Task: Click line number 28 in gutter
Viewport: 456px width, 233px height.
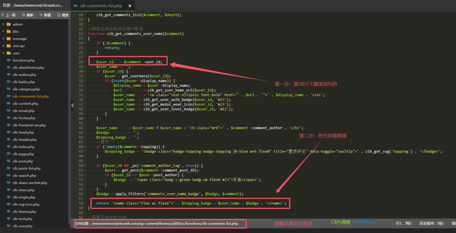Action: point(81,62)
